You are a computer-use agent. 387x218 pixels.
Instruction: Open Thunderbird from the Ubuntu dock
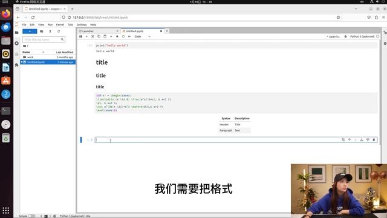click(x=5, y=27)
